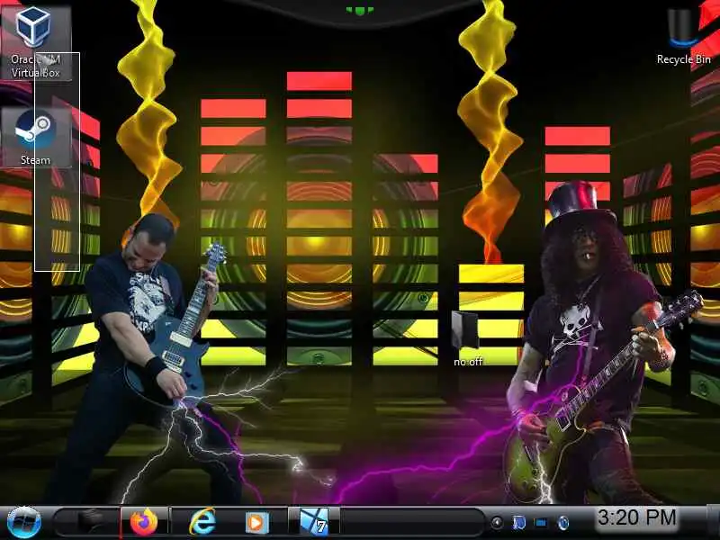Launch Internet Explorer from the taskbar
The image size is (720, 540).
[x=202, y=522]
